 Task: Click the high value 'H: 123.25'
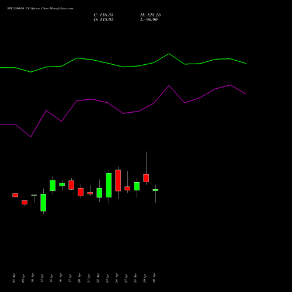151,15
